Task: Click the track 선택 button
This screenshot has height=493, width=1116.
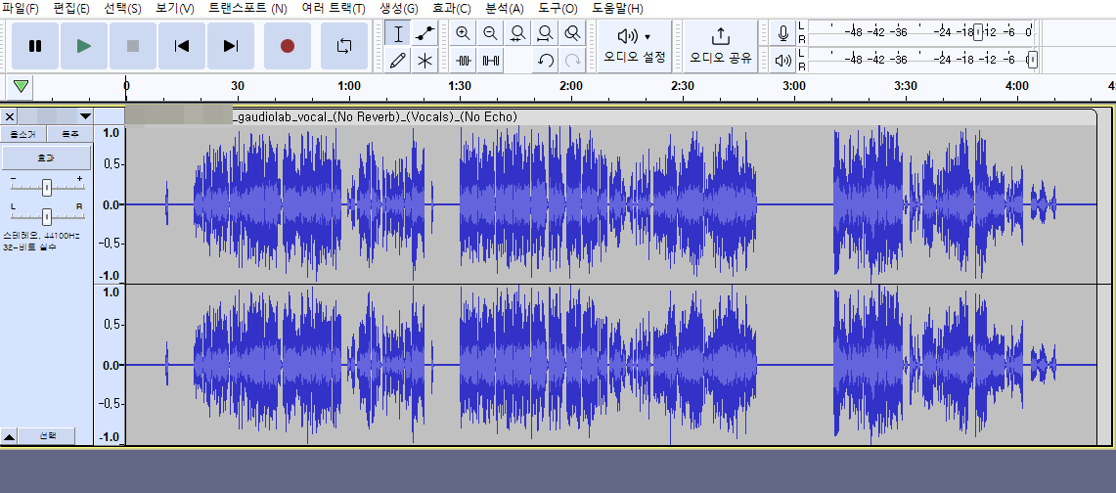Action: 46,436
